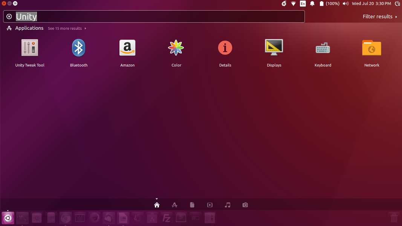Show 15 more application results
The width and height of the screenshot is (402, 226).
(x=67, y=29)
